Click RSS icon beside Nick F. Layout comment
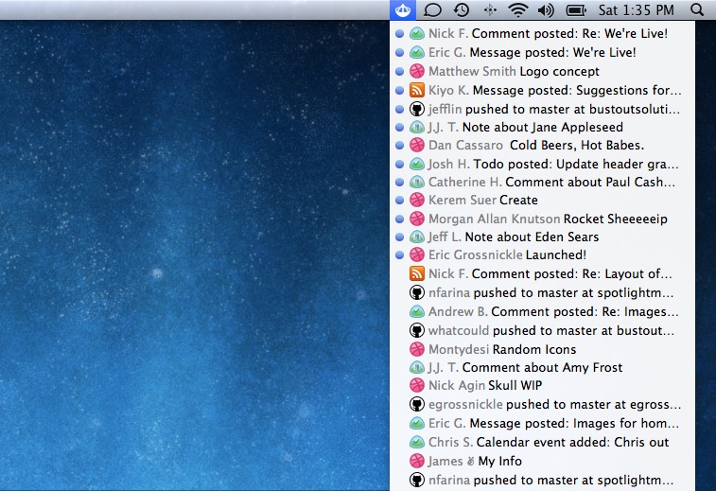716x491 pixels. pyautogui.click(x=416, y=273)
